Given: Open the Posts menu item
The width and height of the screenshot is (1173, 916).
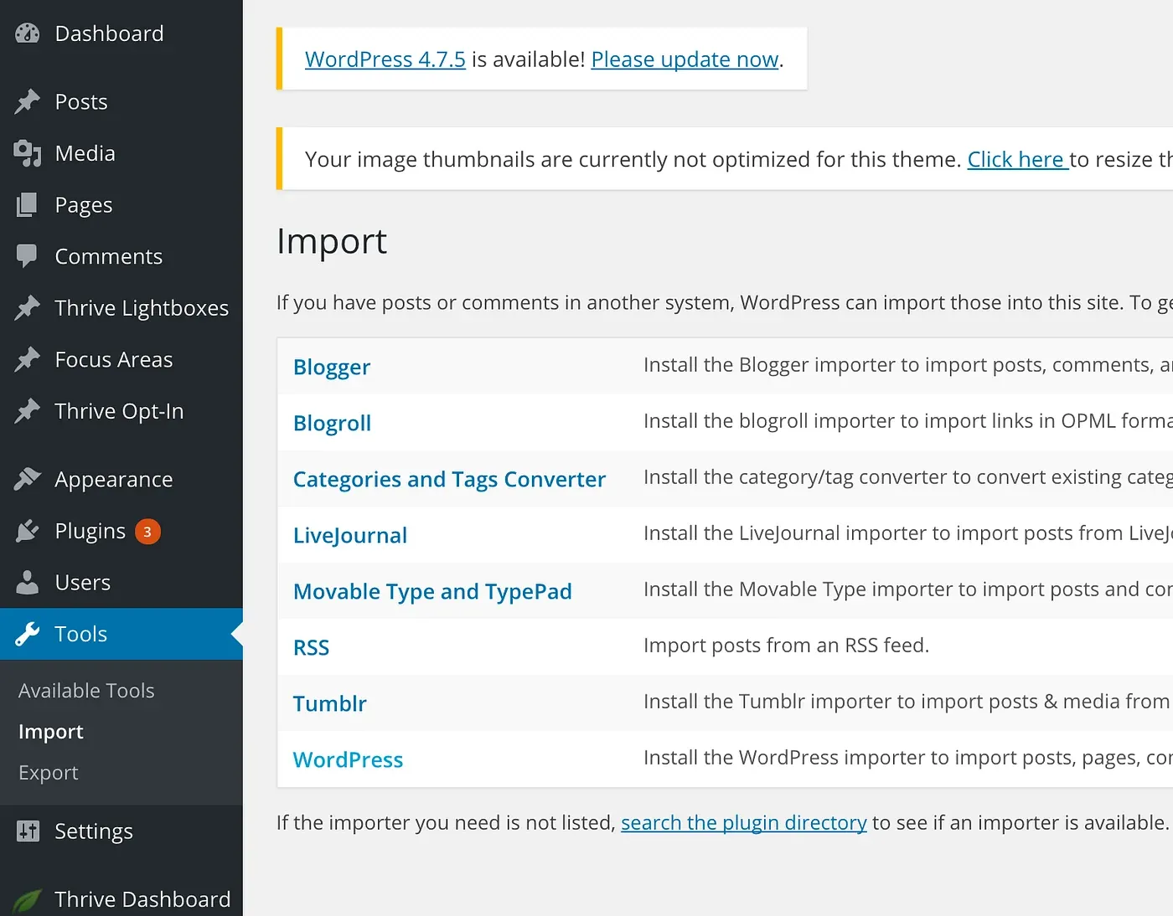Looking at the screenshot, I should [x=81, y=102].
